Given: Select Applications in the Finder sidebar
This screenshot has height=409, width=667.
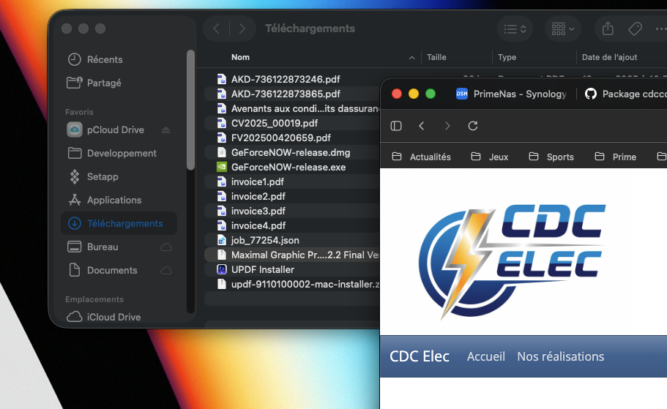Looking at the screenshot, I should (113, 200).
